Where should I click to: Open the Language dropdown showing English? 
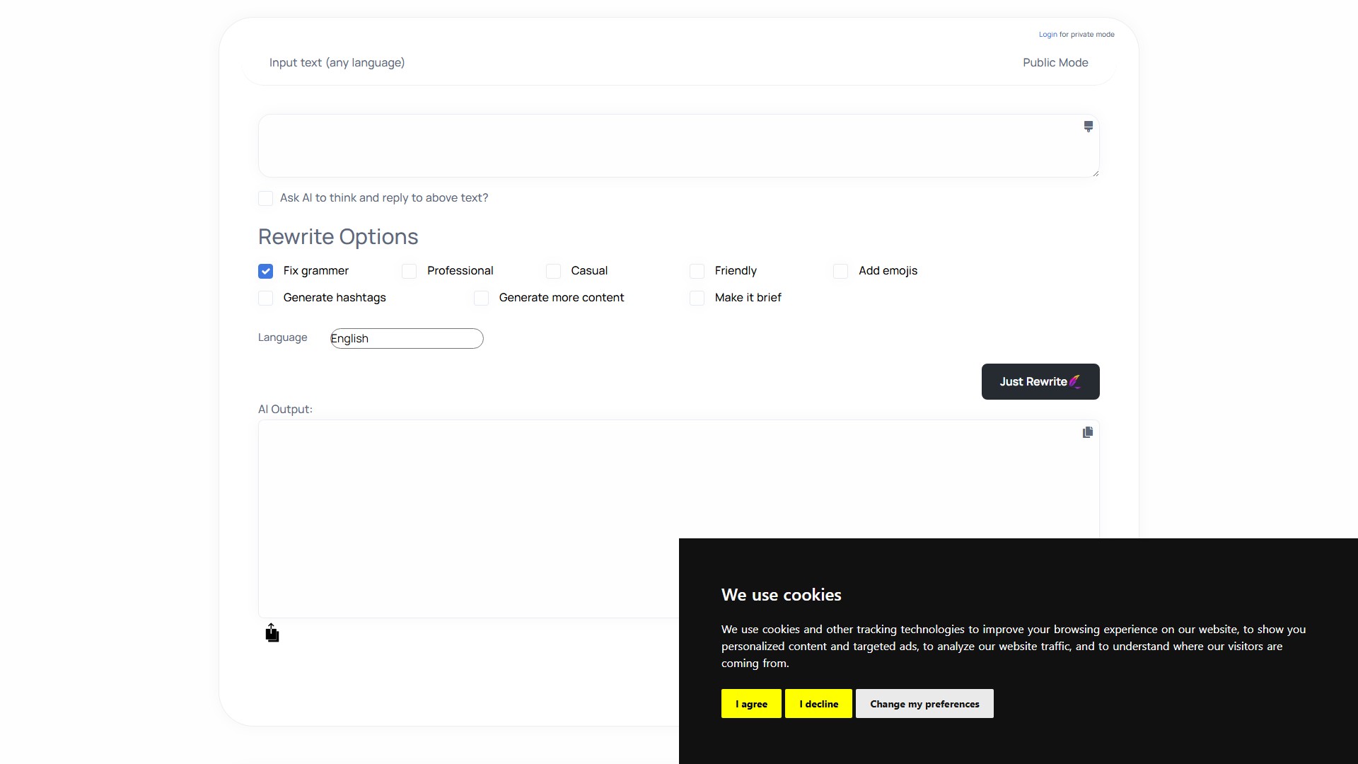click(407, 339)
